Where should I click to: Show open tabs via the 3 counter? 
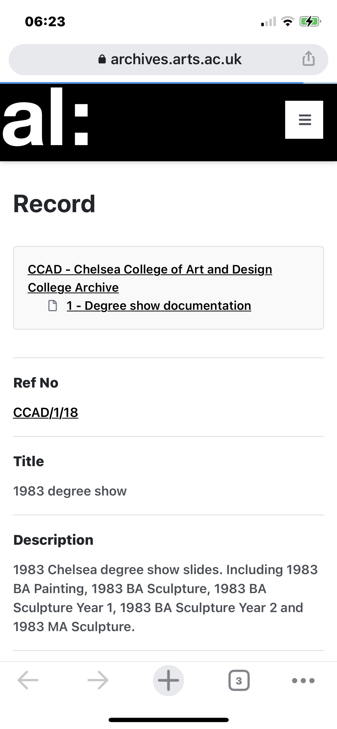(239, 680)
